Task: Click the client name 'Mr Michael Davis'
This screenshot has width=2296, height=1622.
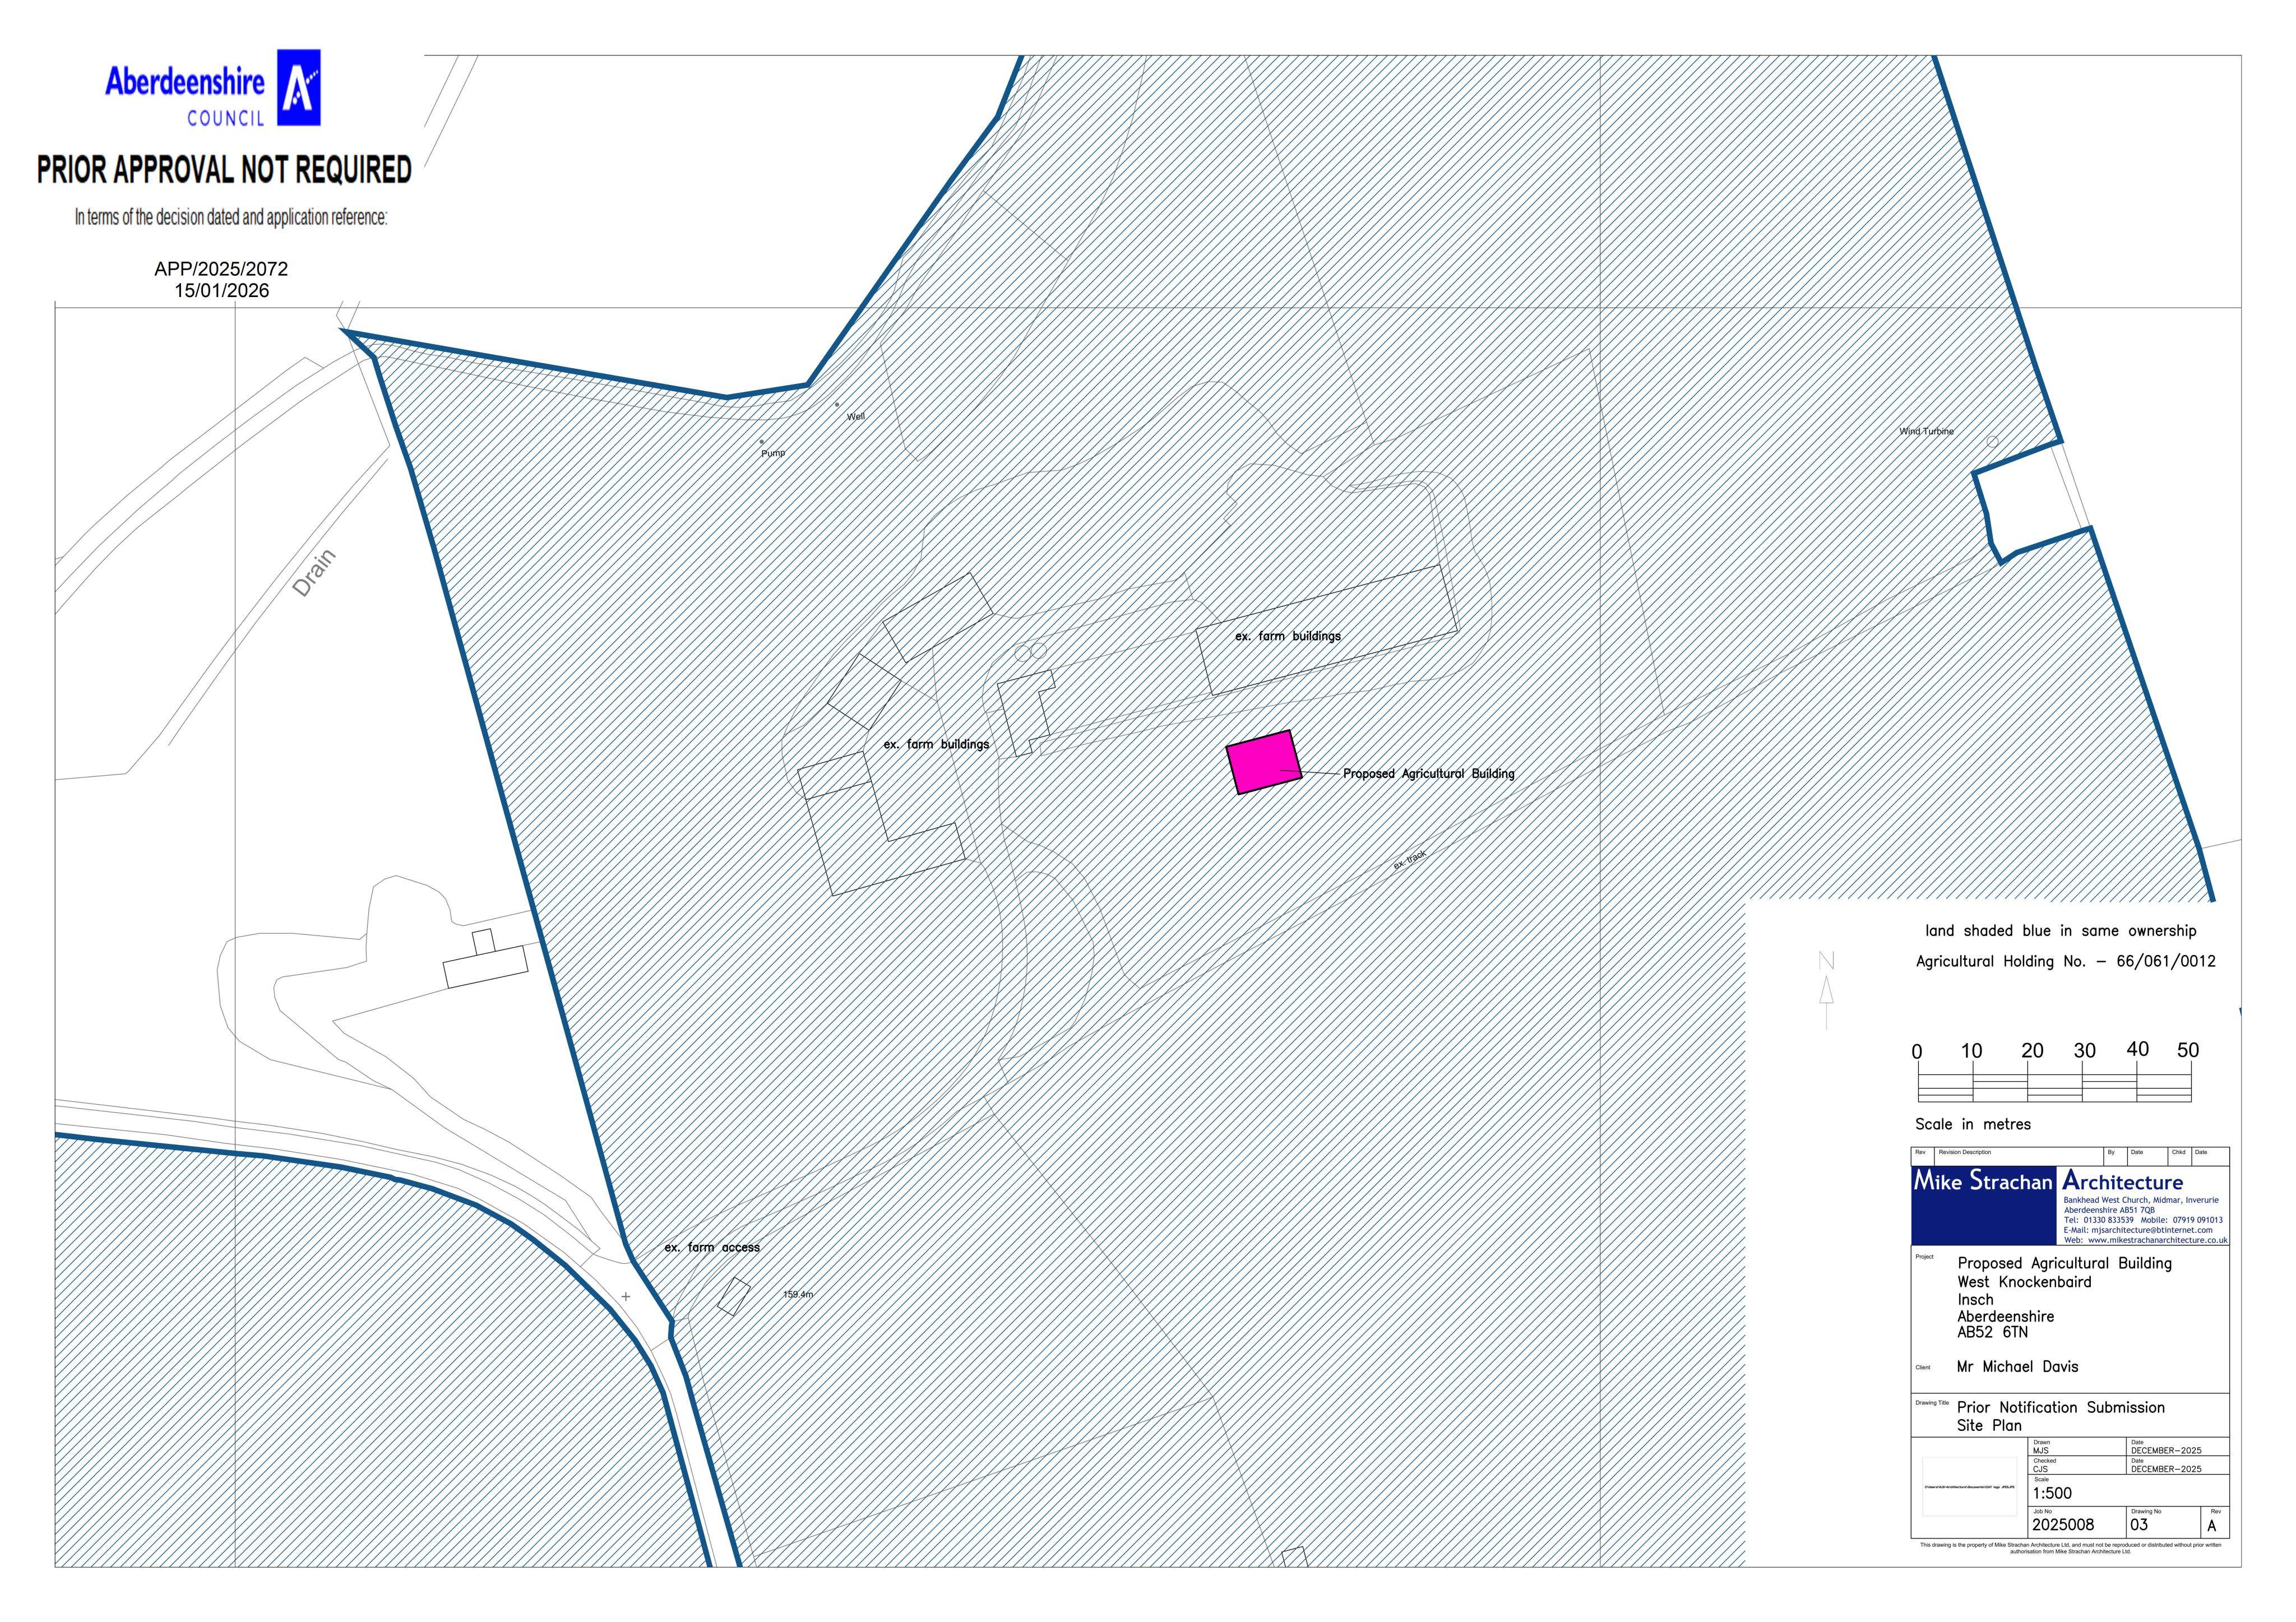Action: click(2017, 1366)
